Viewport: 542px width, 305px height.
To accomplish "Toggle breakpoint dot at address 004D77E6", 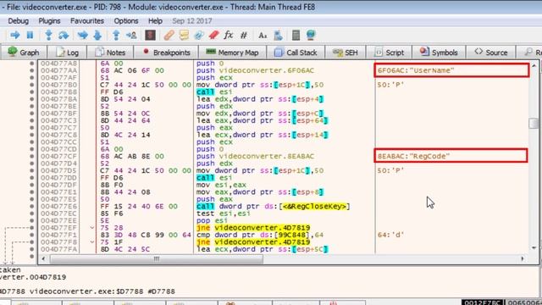I will (32, 207).
